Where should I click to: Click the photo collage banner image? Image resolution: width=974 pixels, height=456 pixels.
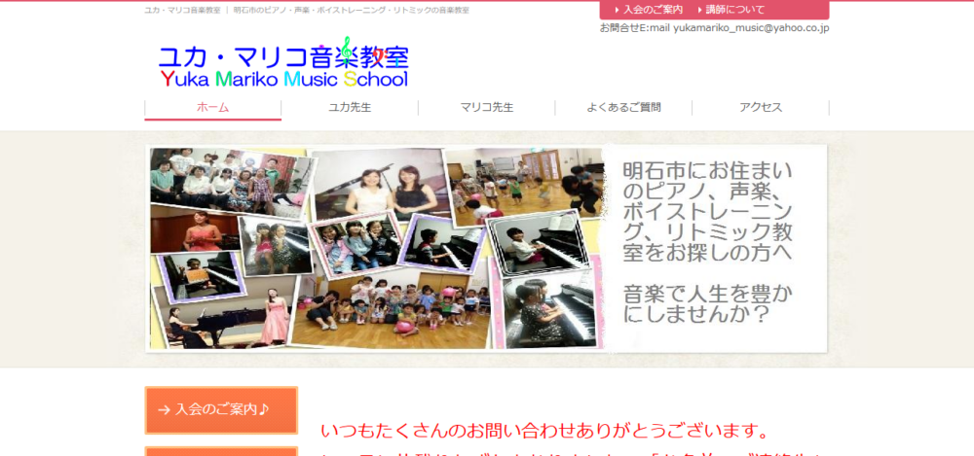point(377,248)
